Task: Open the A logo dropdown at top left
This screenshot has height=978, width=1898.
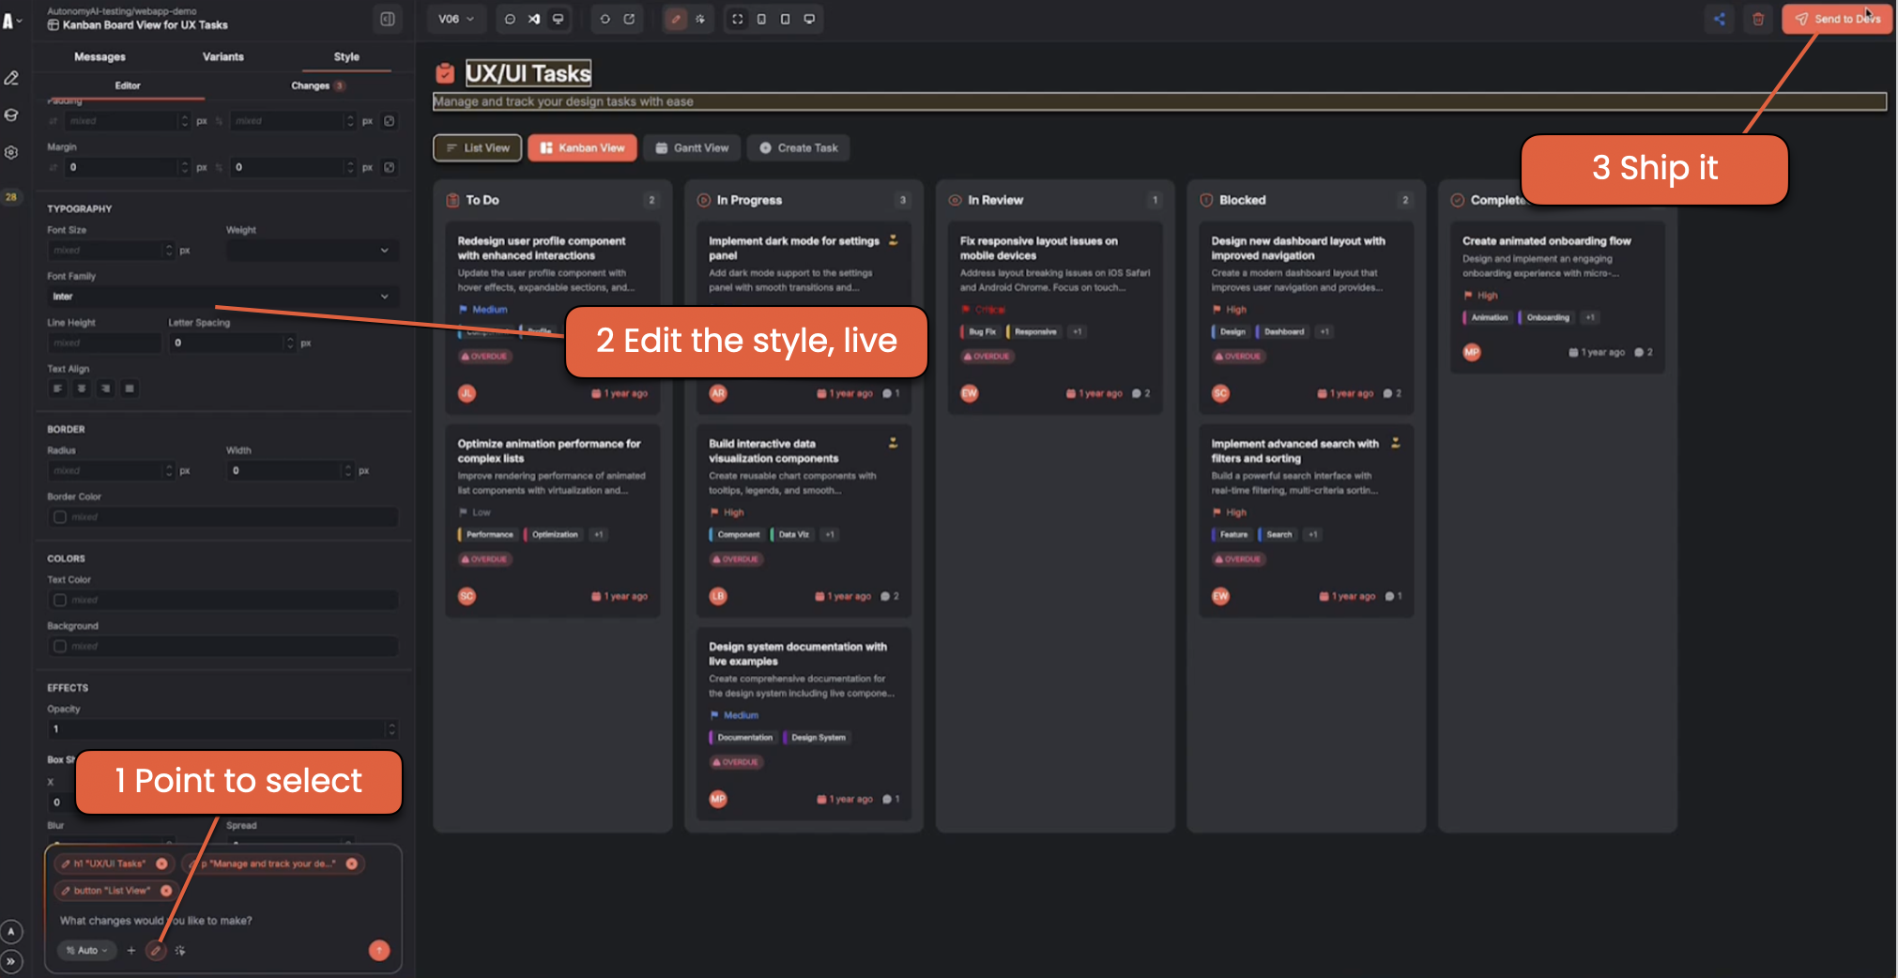Action: 11,21
